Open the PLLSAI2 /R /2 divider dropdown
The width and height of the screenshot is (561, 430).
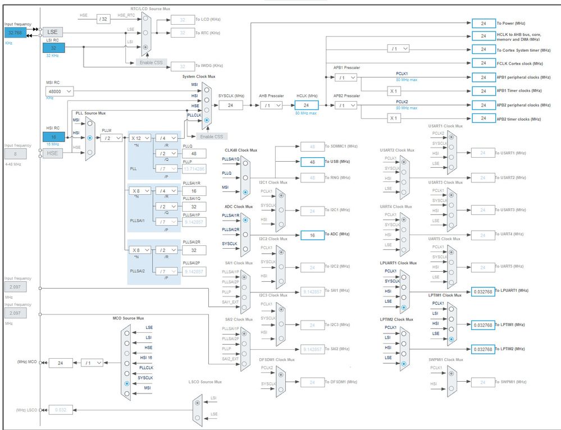click(167, 250)
